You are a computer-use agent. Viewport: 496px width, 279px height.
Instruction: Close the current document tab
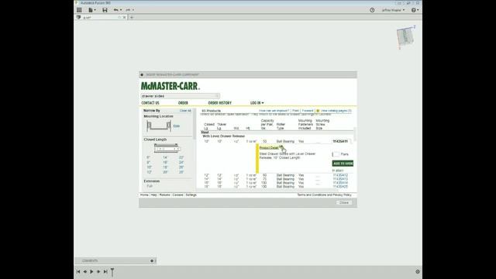point(124,17)
